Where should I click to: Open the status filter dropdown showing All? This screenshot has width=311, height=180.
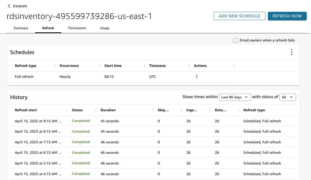tap(287, 97)
